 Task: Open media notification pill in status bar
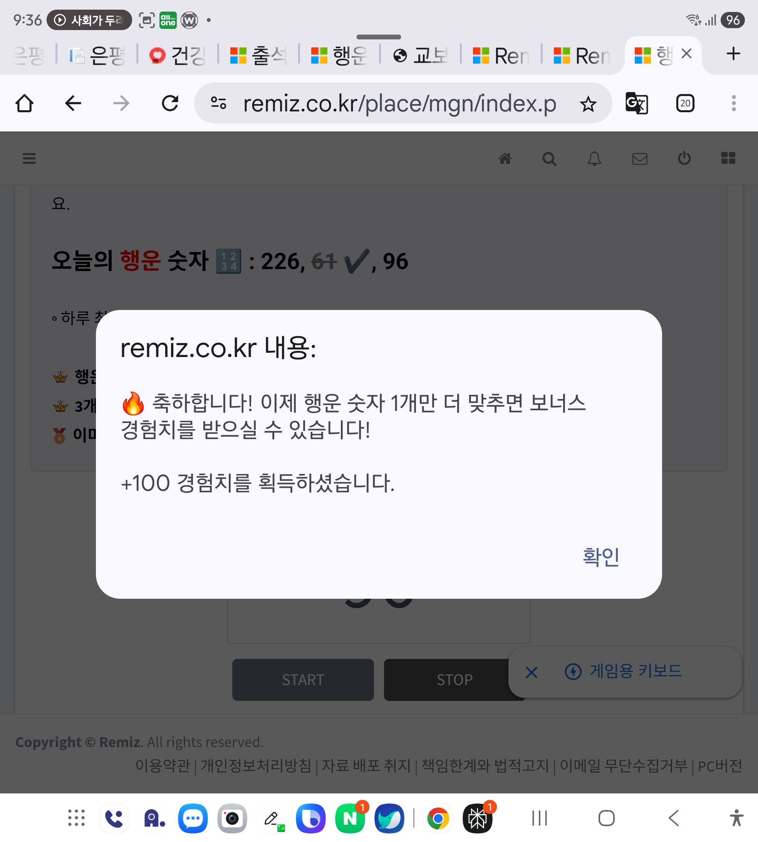[89, 20]
